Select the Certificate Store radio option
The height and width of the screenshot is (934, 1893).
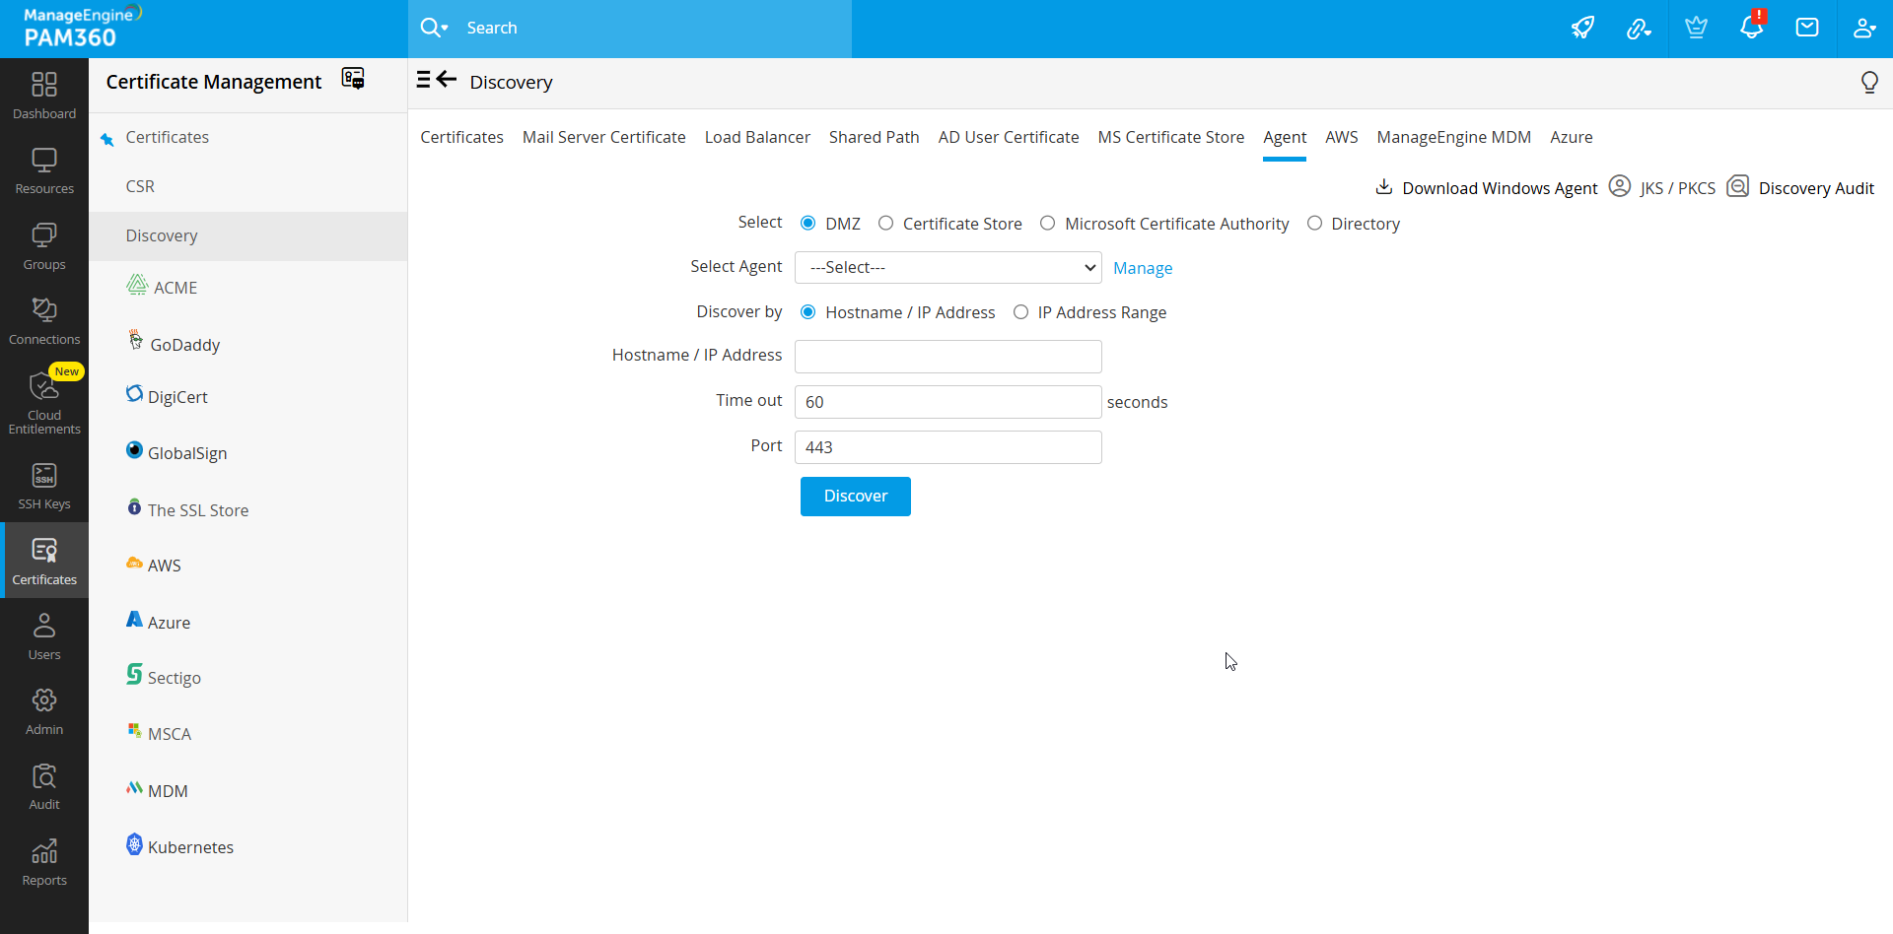tap(886, 223)
